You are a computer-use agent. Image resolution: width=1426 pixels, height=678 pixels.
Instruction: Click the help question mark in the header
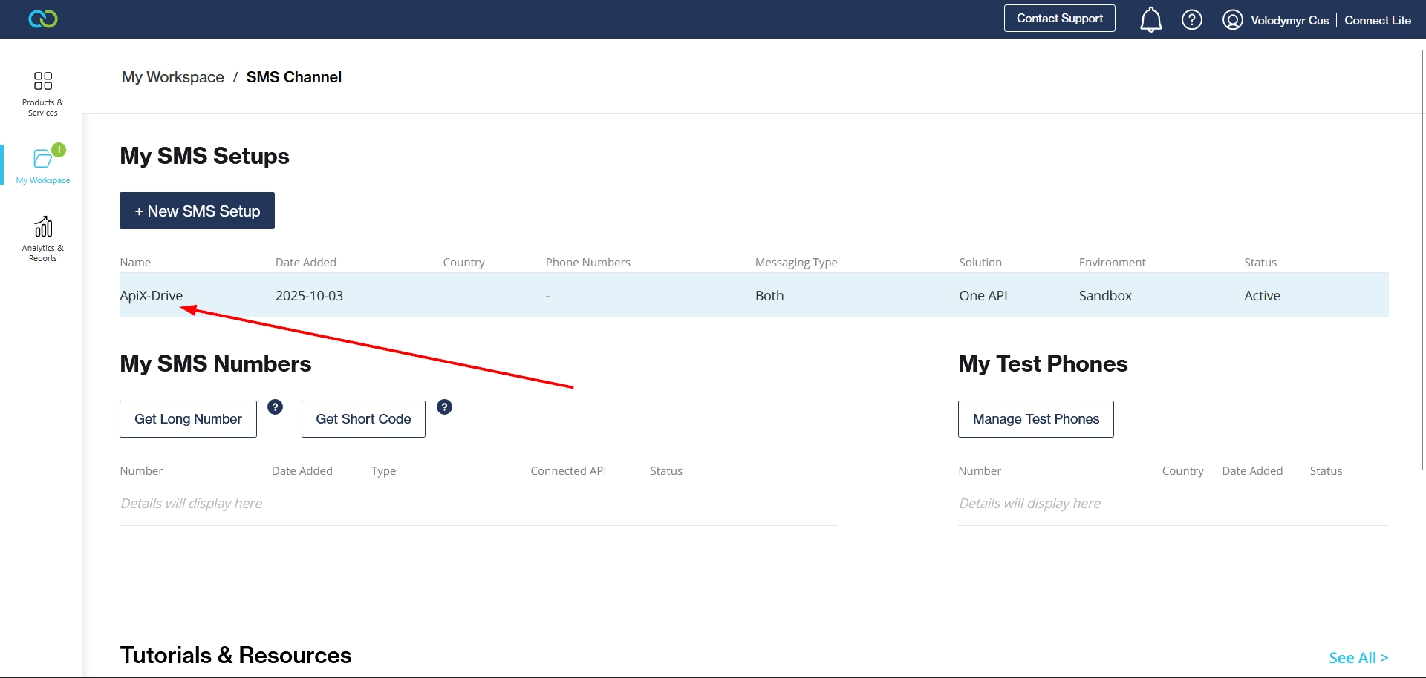[1191, 19]
